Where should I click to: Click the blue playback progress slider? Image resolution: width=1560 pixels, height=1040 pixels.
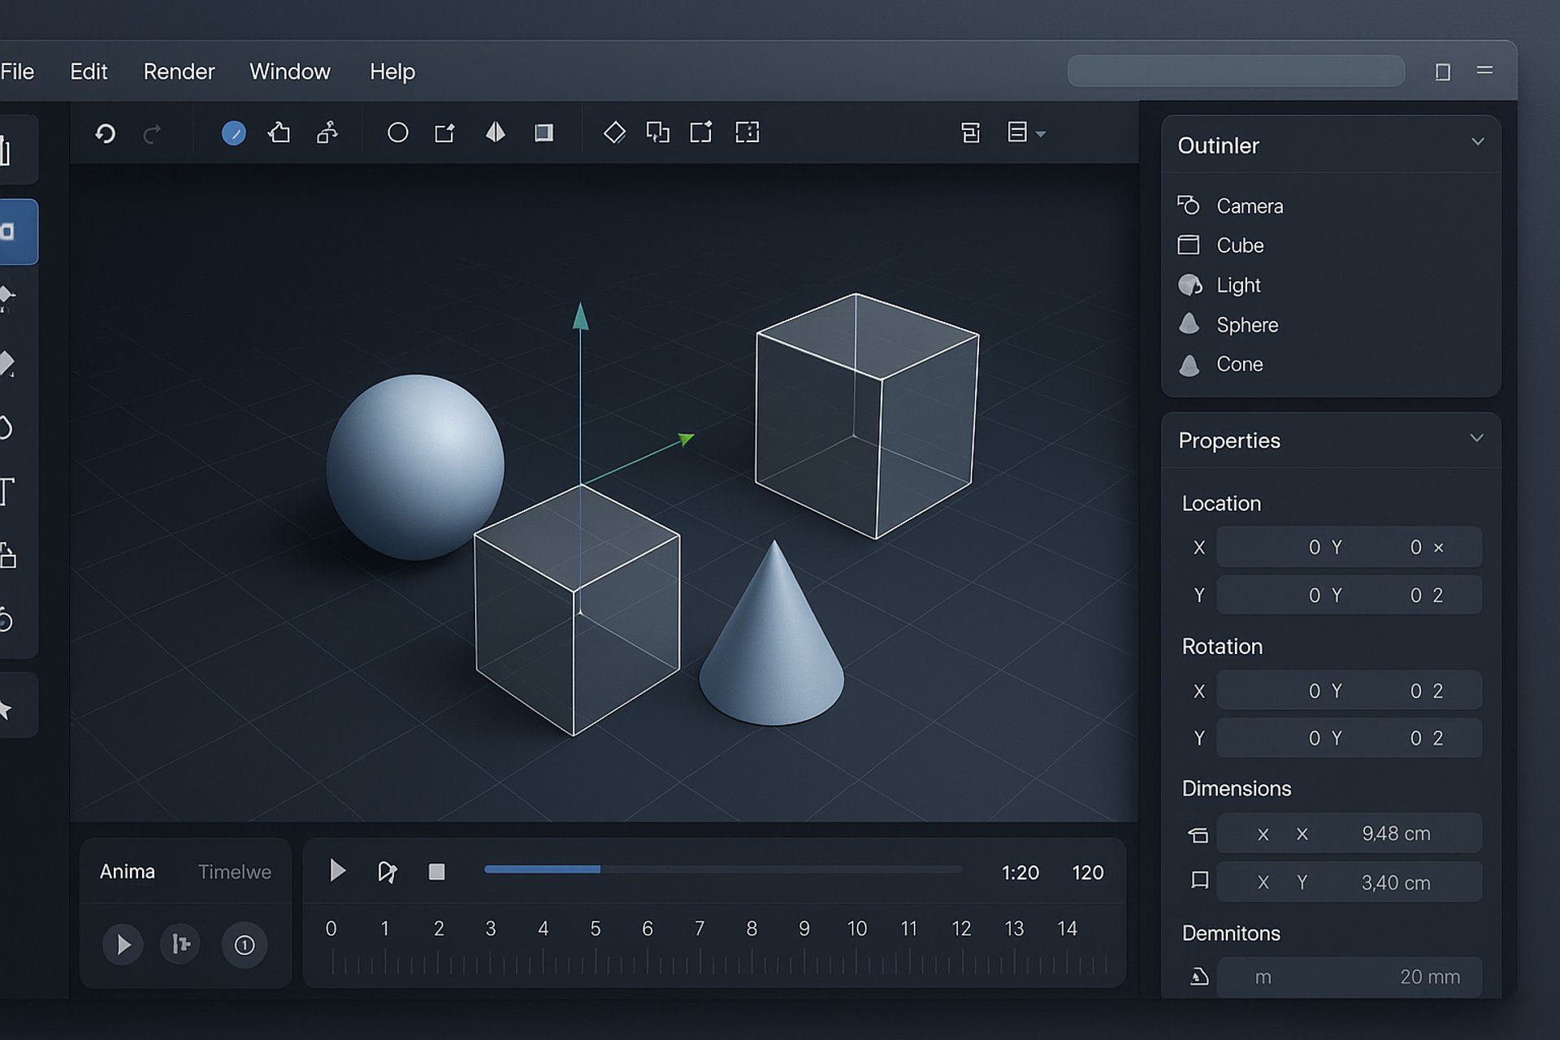click(542, 869)
